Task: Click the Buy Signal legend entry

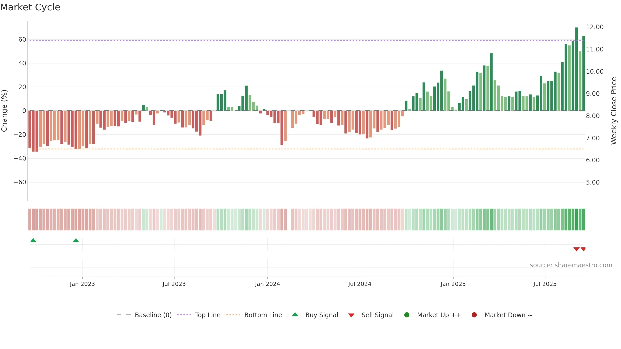Action: (315, 315)
